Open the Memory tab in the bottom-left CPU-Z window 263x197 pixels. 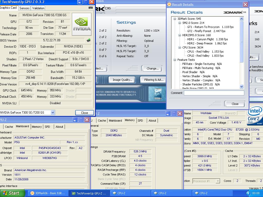37,127
